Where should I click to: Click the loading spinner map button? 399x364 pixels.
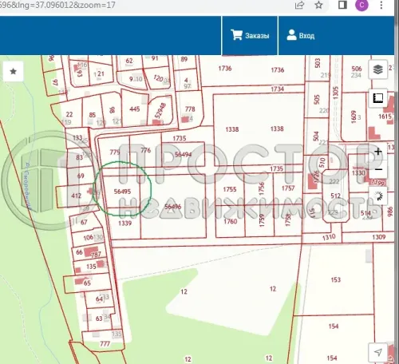click(x=378, y=196)
